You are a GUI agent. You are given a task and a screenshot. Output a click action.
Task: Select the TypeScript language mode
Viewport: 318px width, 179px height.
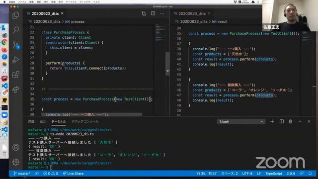[x=274, y=174]
